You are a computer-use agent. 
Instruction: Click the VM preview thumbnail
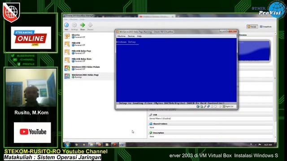click(x=254, y=51)
